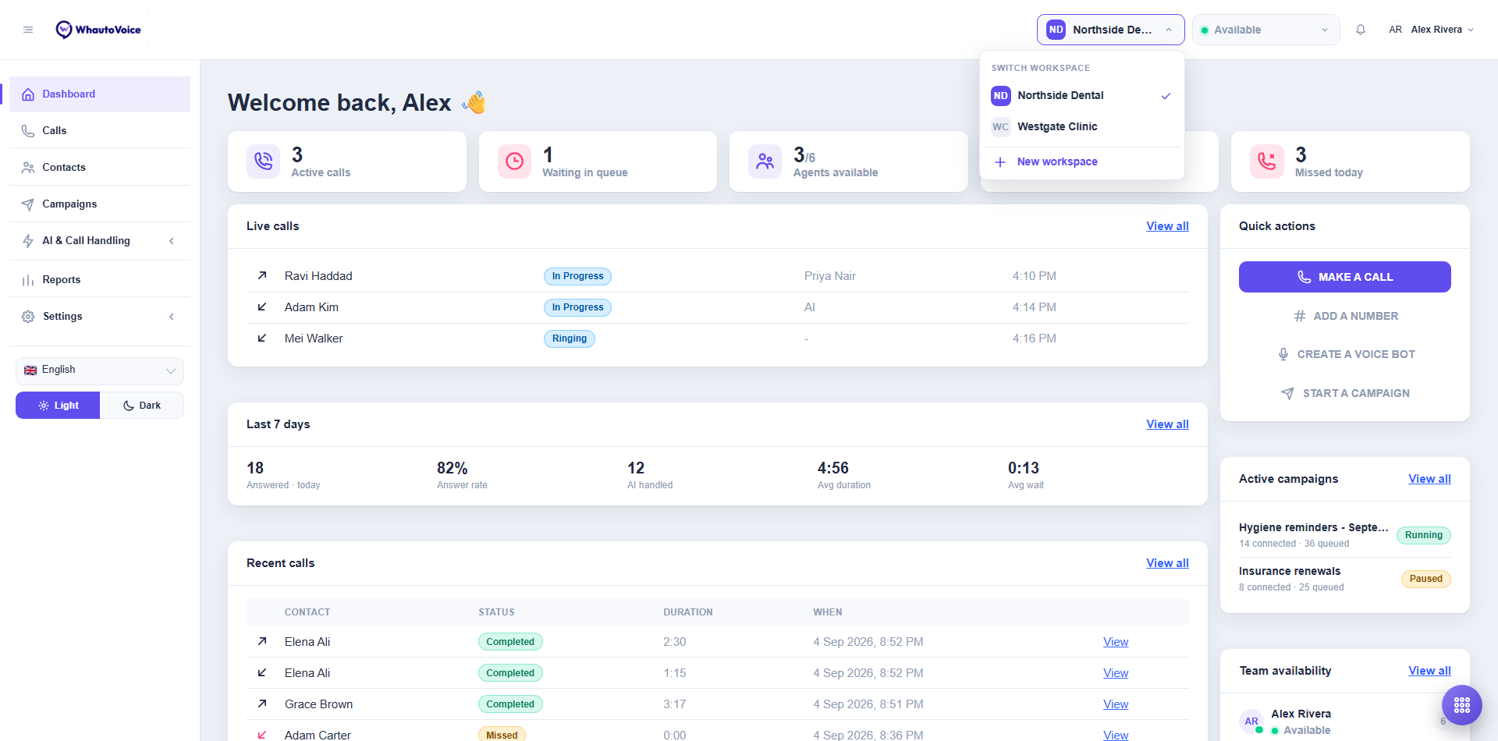
Task: Click START A CAMPAIGN button
Action: click(1344, 393)
